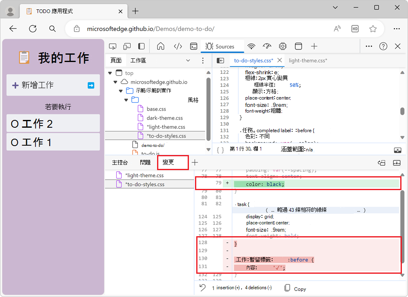Collapse microsoftedge.github.io tree node
The width and height of the screenshot is (408, 297).
pyautogui.click(x=115, y=82)
